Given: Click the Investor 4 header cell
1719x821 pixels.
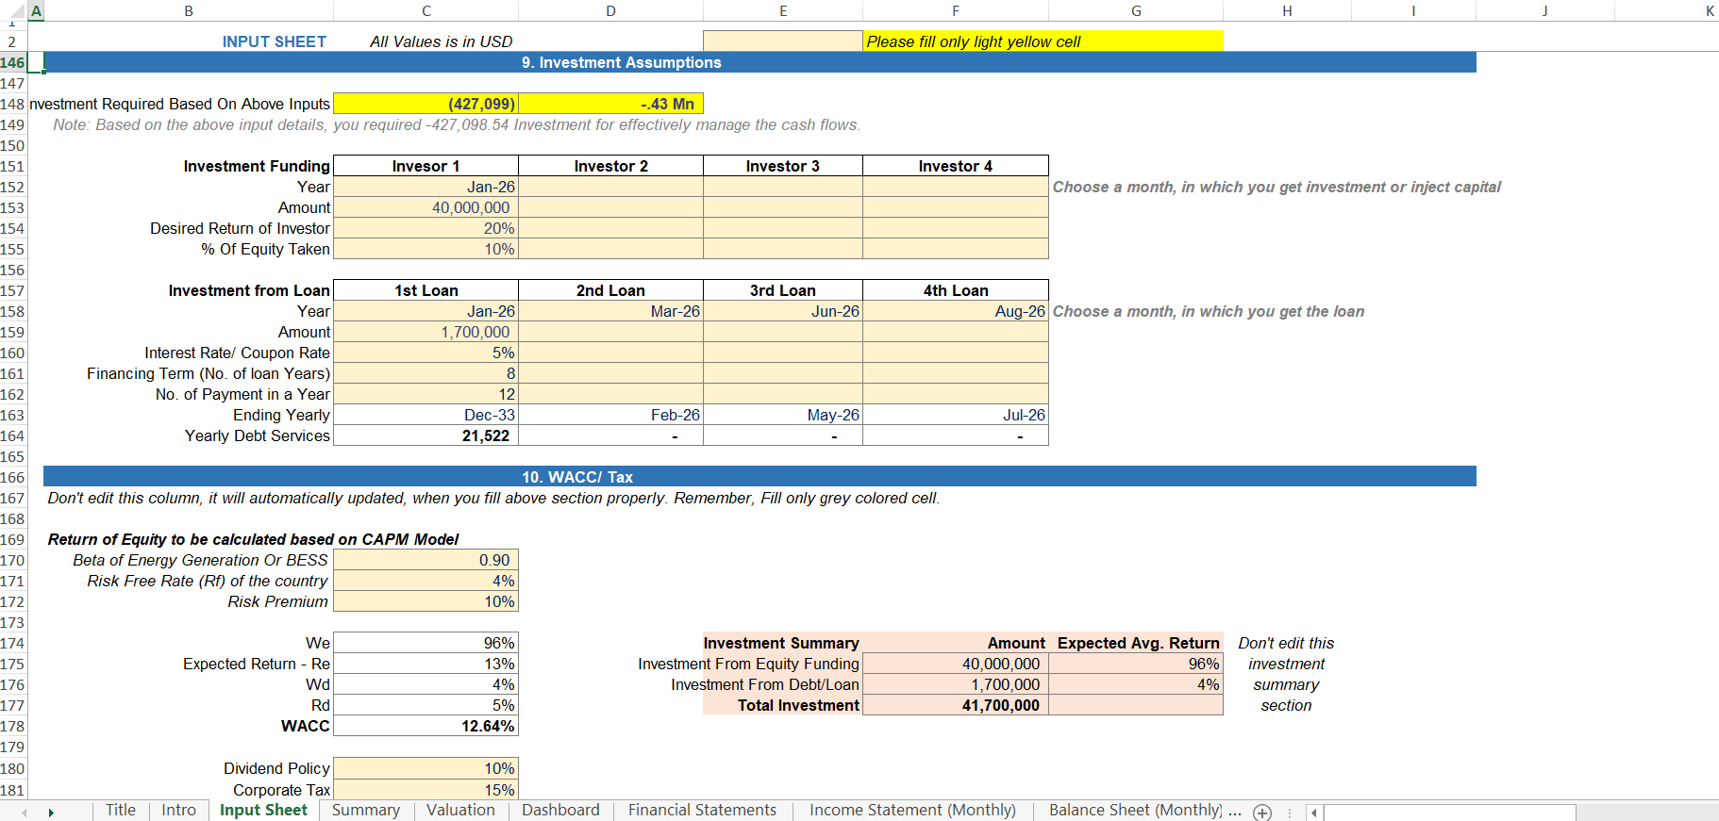Looking at the screenshot, I should [x=956, y=166].
